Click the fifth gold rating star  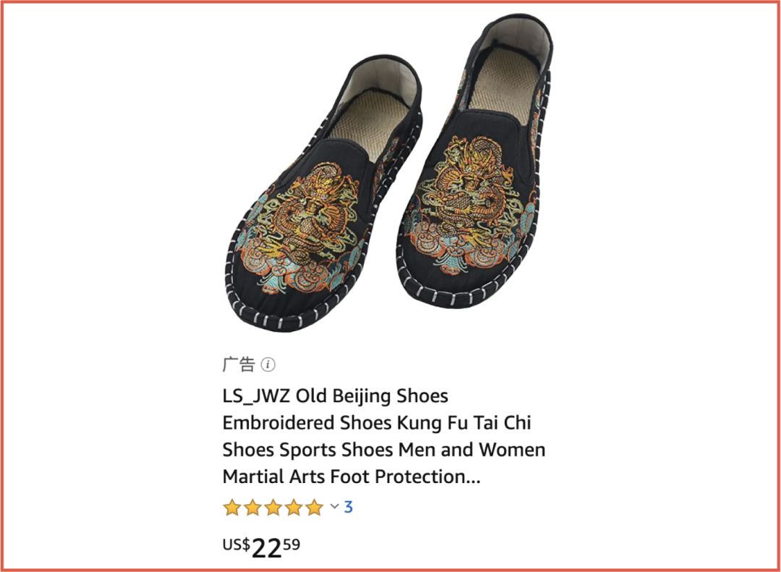point(315,508)
